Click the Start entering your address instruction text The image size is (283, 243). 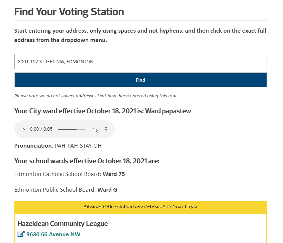(140, 35)
